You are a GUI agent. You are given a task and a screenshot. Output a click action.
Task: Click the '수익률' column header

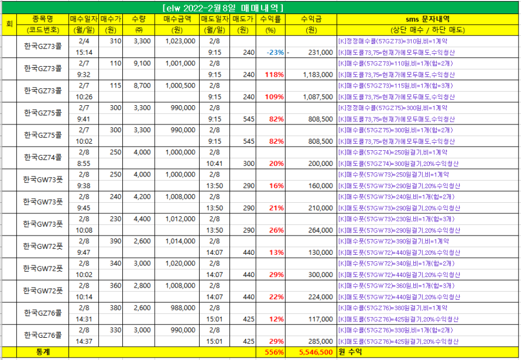click(270, 19)
